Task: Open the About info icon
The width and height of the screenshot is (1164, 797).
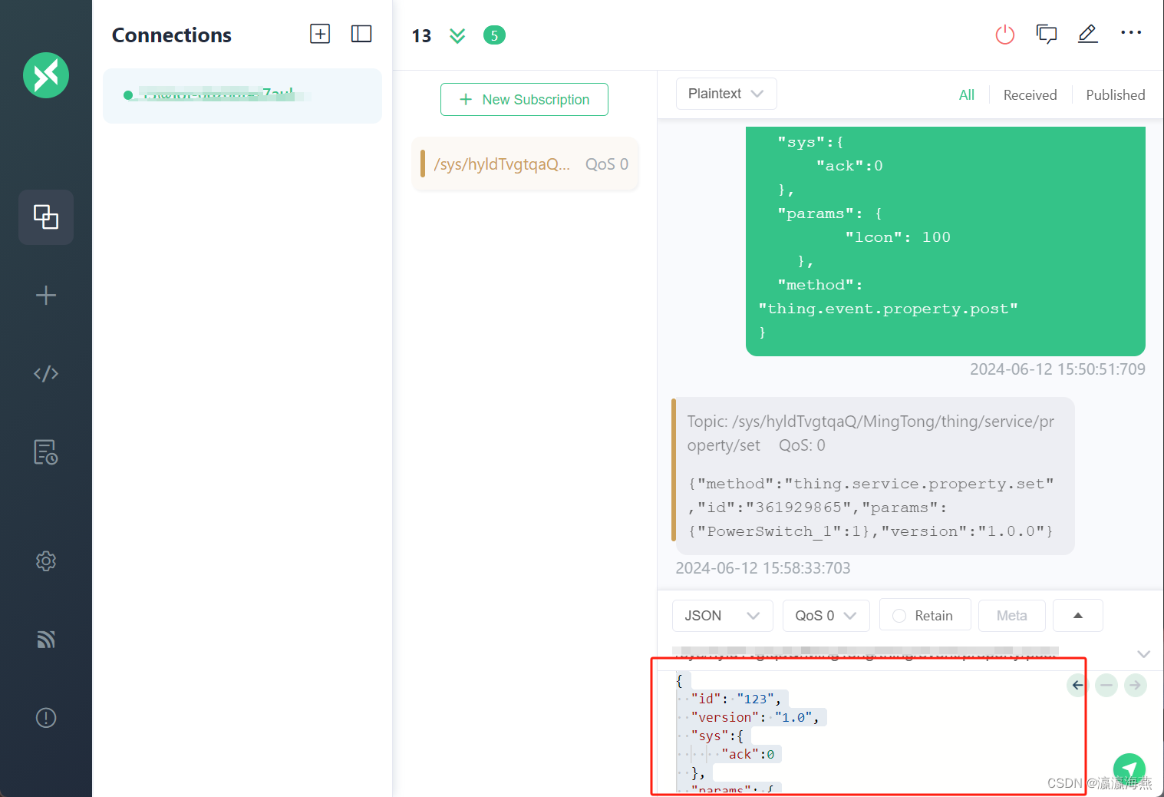Action: click(x=46, y=718)
